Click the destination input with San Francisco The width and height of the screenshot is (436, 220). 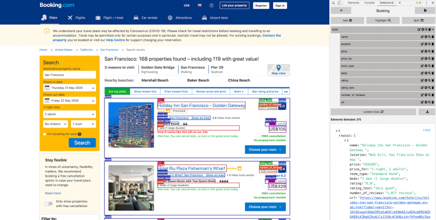70,75
